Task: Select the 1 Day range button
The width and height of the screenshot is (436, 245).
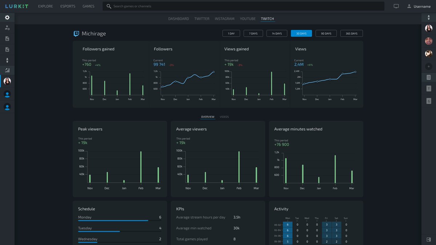Action: click(231, 33)
